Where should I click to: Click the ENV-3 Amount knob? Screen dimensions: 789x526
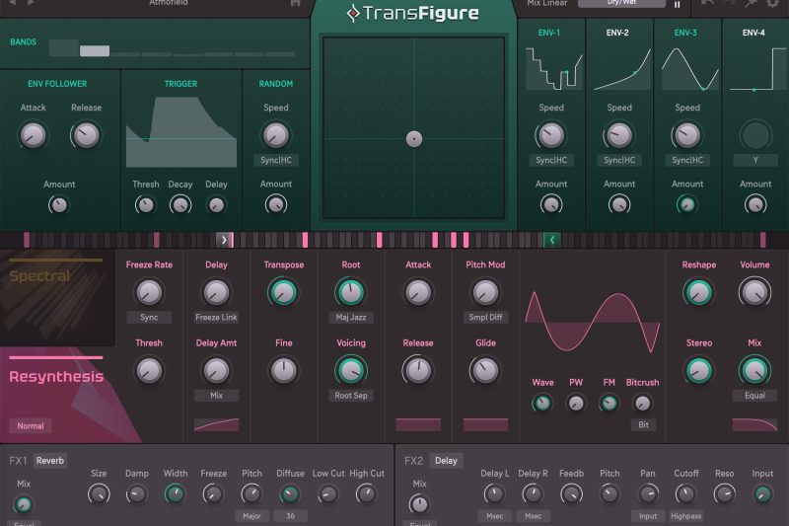[x=686, y=204]
